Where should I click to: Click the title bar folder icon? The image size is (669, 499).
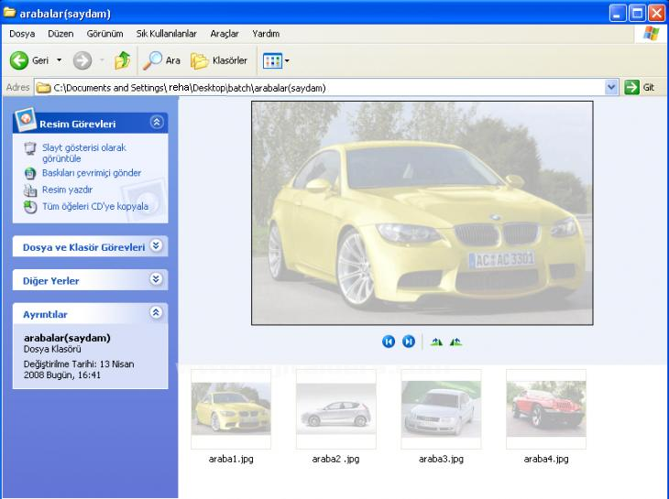[x=9, y=12]
